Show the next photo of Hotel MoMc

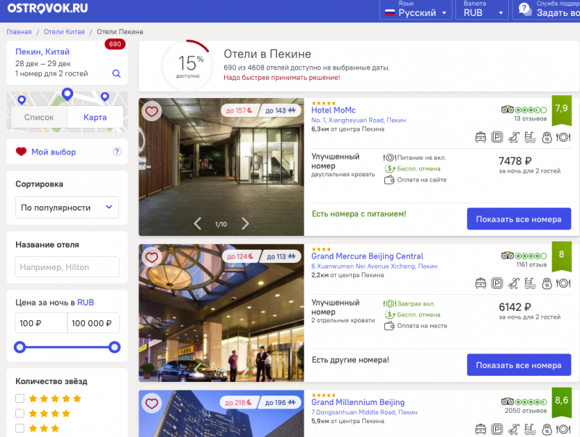click(245, 224)
